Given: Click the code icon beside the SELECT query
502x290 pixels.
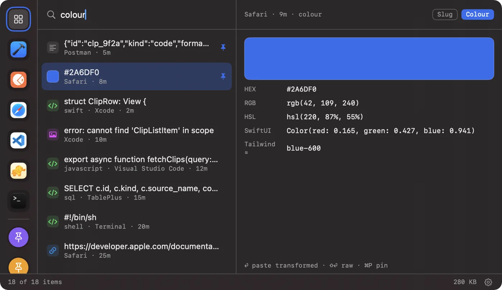Looking at the screenshot, I should 53,192.
